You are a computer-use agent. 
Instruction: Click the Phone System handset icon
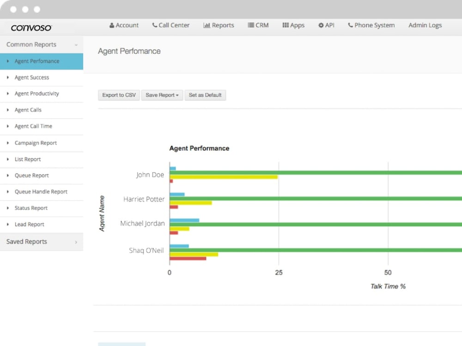coord(350,25)
